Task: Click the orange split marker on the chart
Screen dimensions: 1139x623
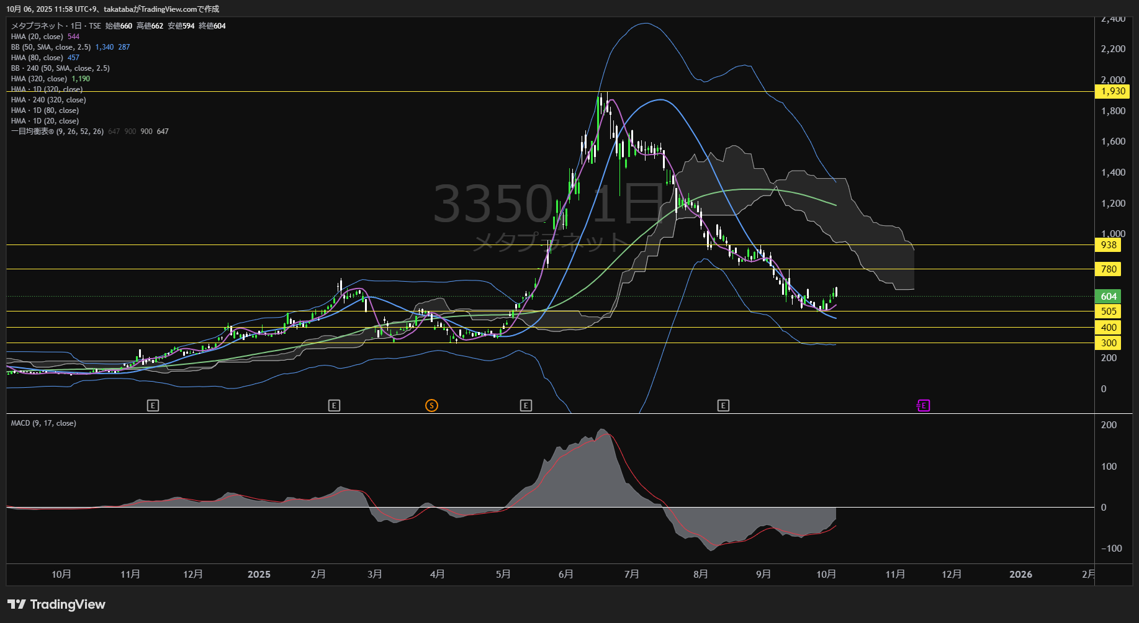Action: 431,406
